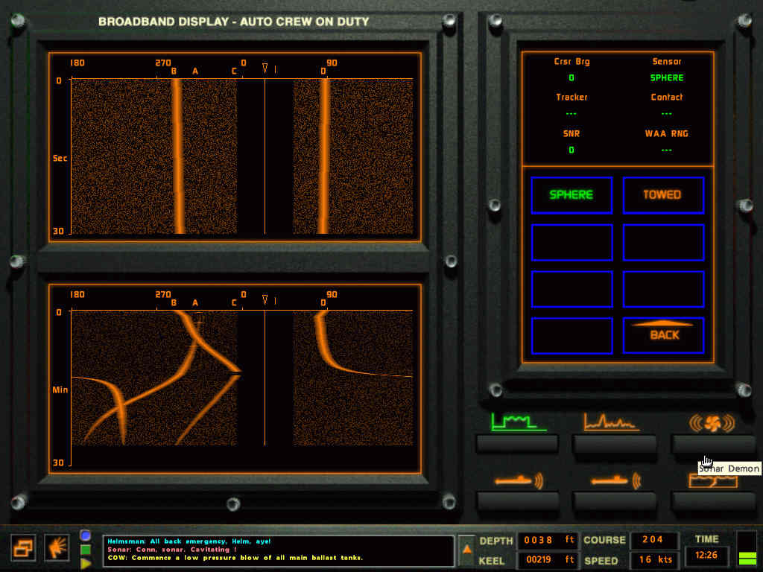Image resolution: width=763 pixels, height=572 pixels.
Task: Click the Broadband Display title text
Action: click(233, 22)
